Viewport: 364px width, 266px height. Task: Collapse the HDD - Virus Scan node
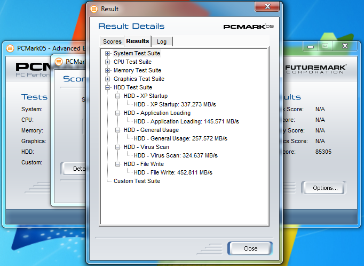click(x=118, y=147)
